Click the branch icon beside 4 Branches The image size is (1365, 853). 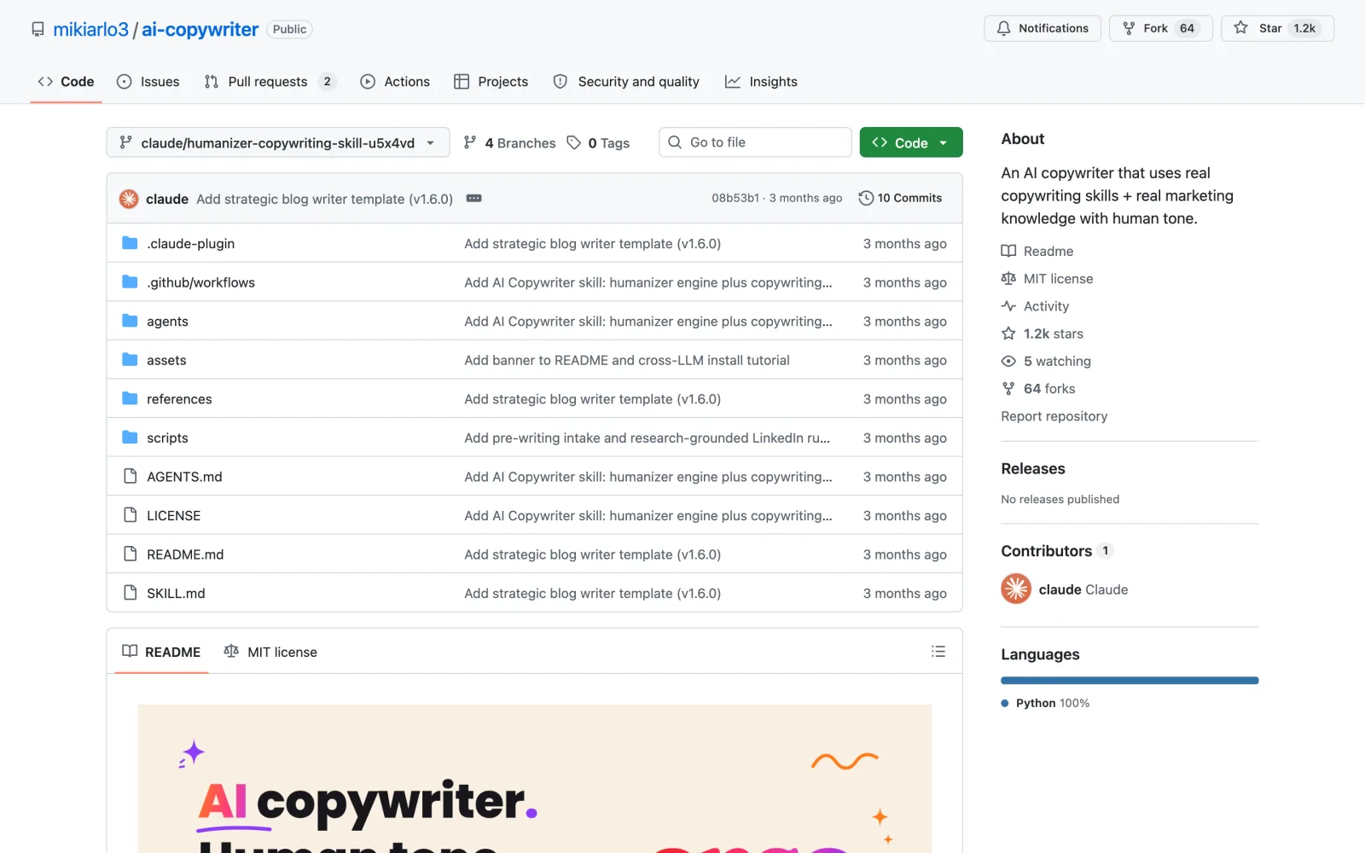(470, 142)
